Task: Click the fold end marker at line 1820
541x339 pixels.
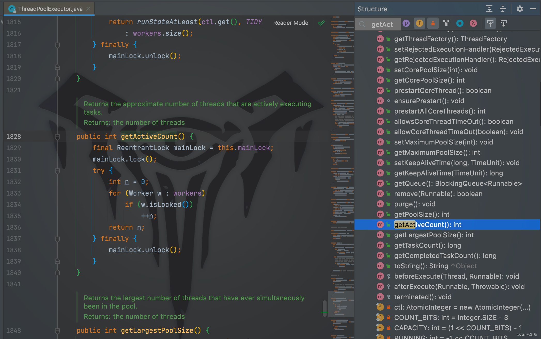Action: pos(57,79)
